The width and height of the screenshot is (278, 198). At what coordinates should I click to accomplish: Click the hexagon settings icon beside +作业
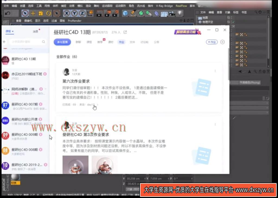pos(222,42)
